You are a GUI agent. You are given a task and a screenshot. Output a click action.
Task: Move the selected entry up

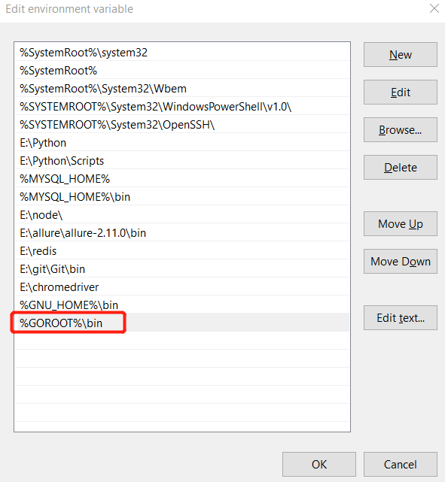400,224
